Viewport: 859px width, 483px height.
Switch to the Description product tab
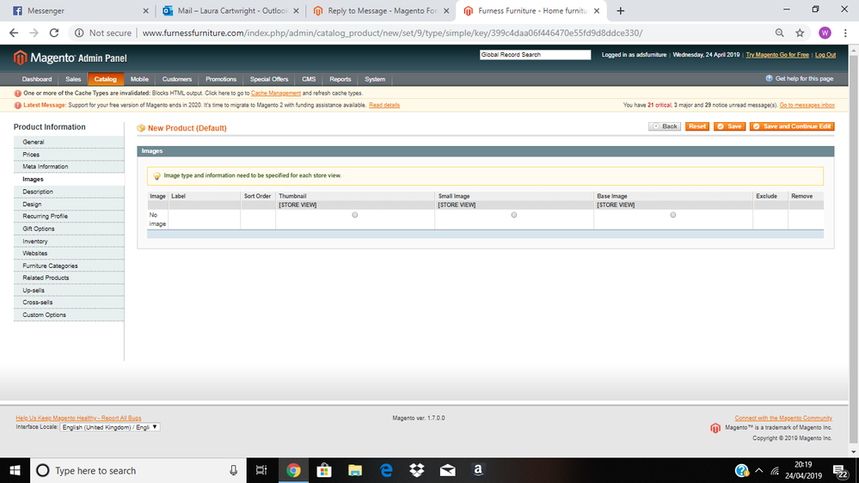pos(69,192)
